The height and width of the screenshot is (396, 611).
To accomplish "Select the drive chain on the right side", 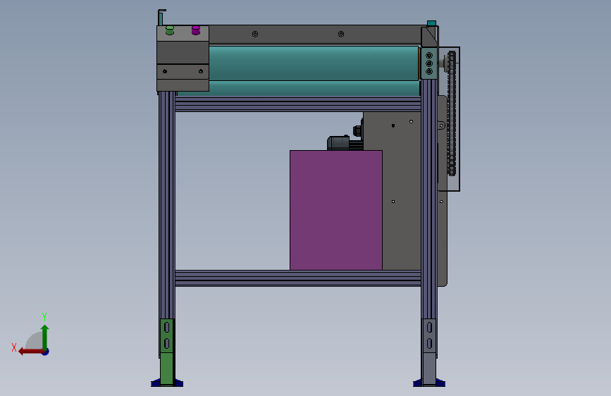I will (x=452, y=113).
